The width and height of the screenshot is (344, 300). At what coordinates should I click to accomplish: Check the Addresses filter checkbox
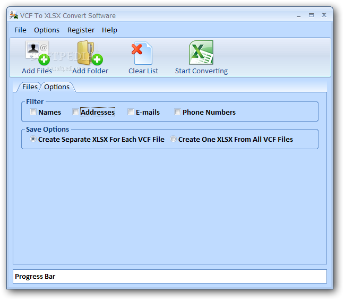(x=75, y=112)
